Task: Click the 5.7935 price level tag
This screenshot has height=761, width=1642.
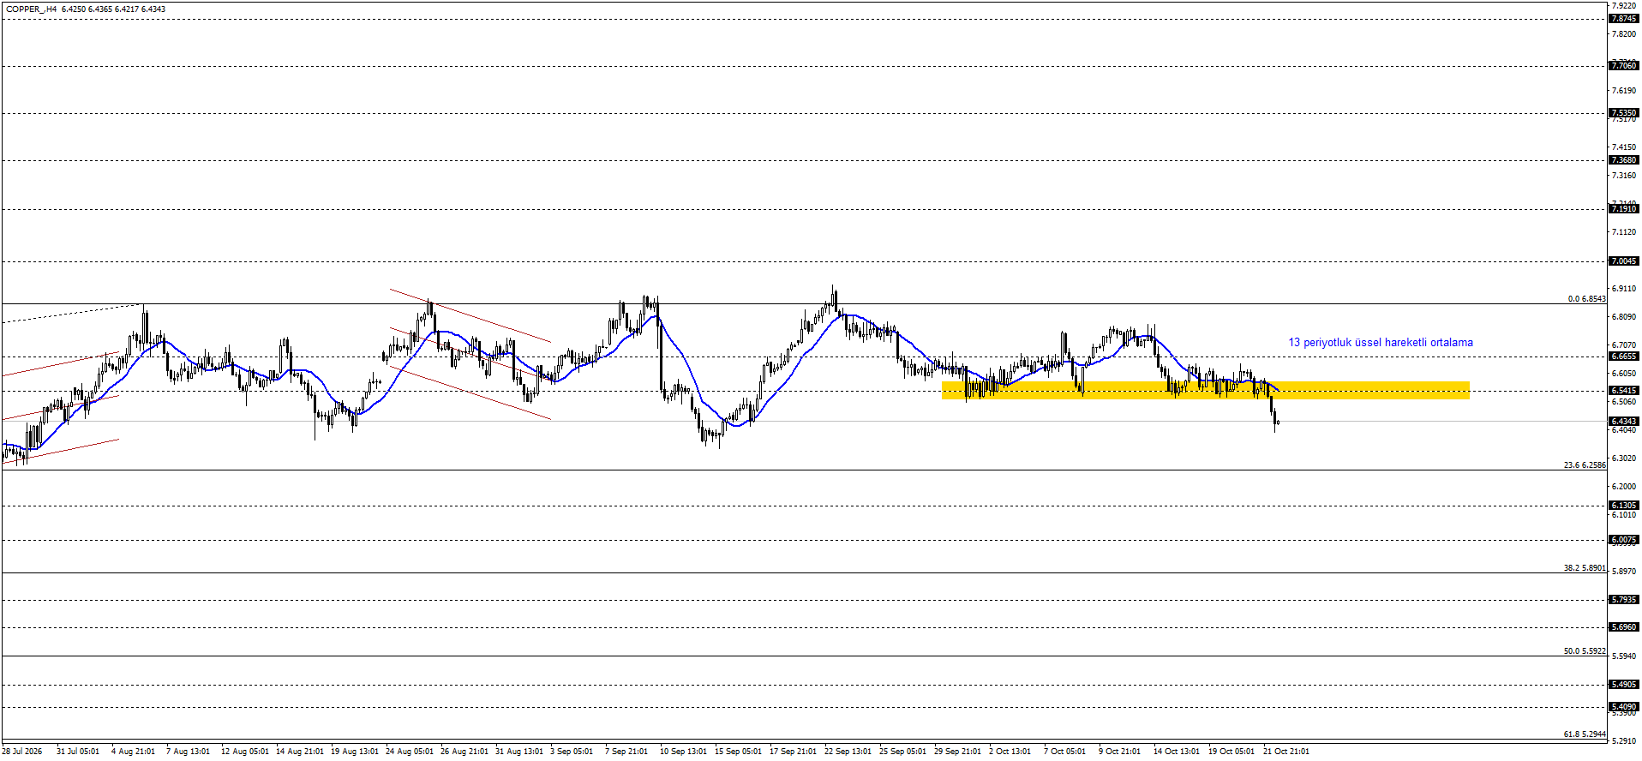Action: pos(1624,600)
